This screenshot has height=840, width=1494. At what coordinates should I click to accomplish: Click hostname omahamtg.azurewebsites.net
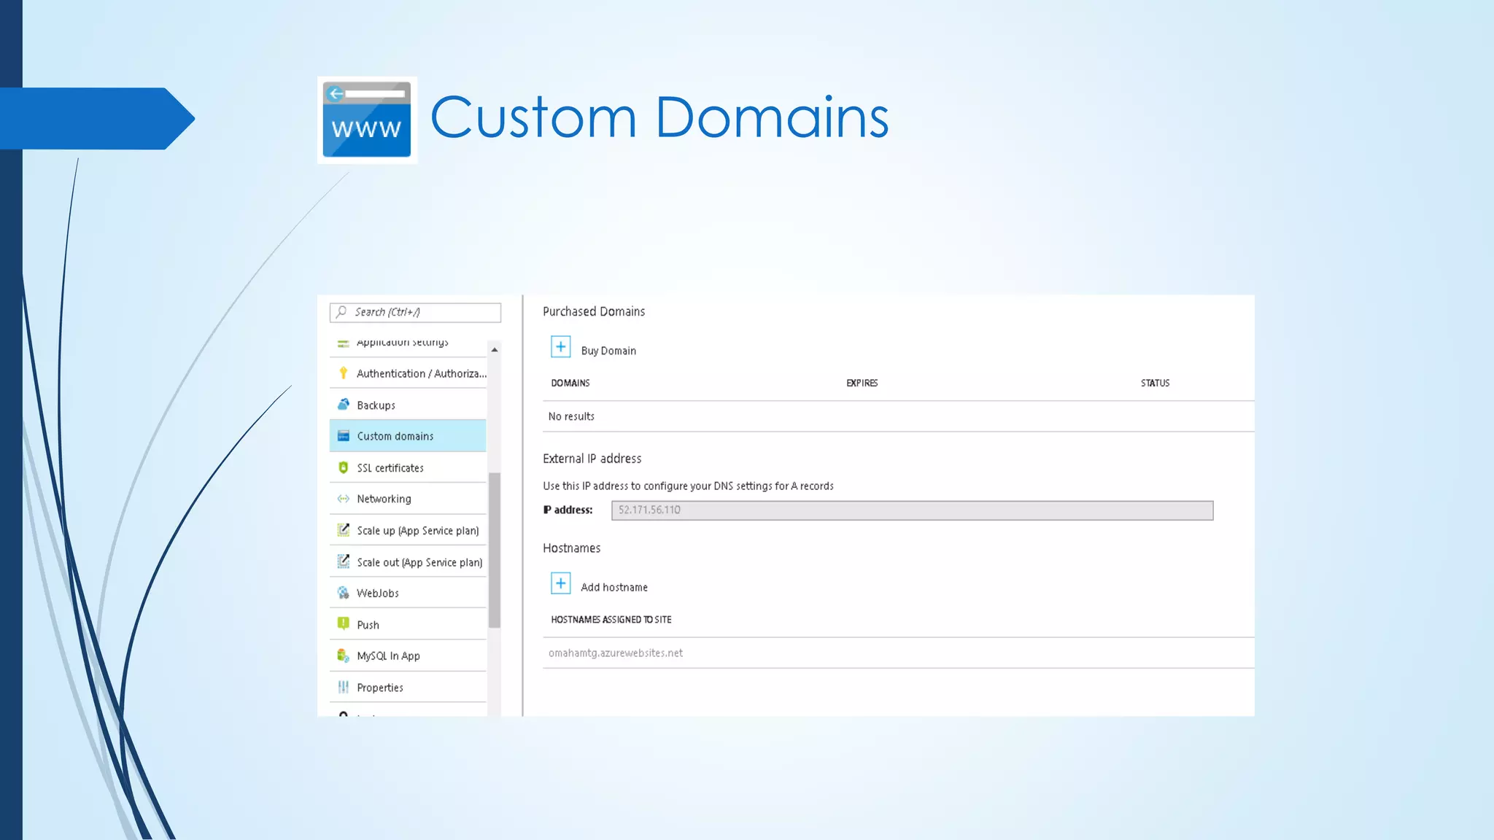click(616, 653)
